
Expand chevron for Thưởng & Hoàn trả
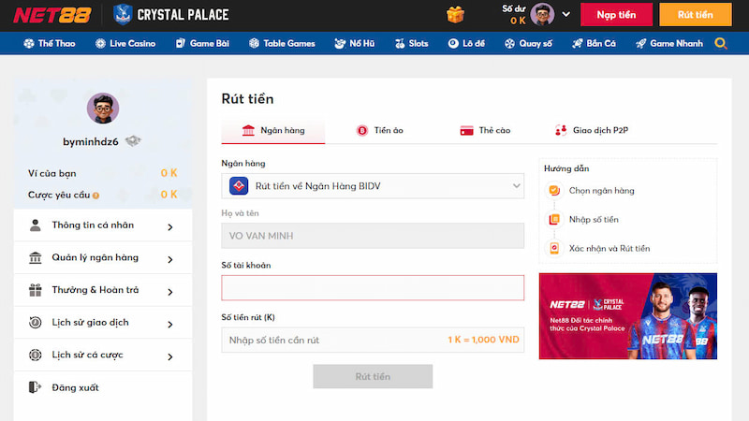tap(170, 292)
